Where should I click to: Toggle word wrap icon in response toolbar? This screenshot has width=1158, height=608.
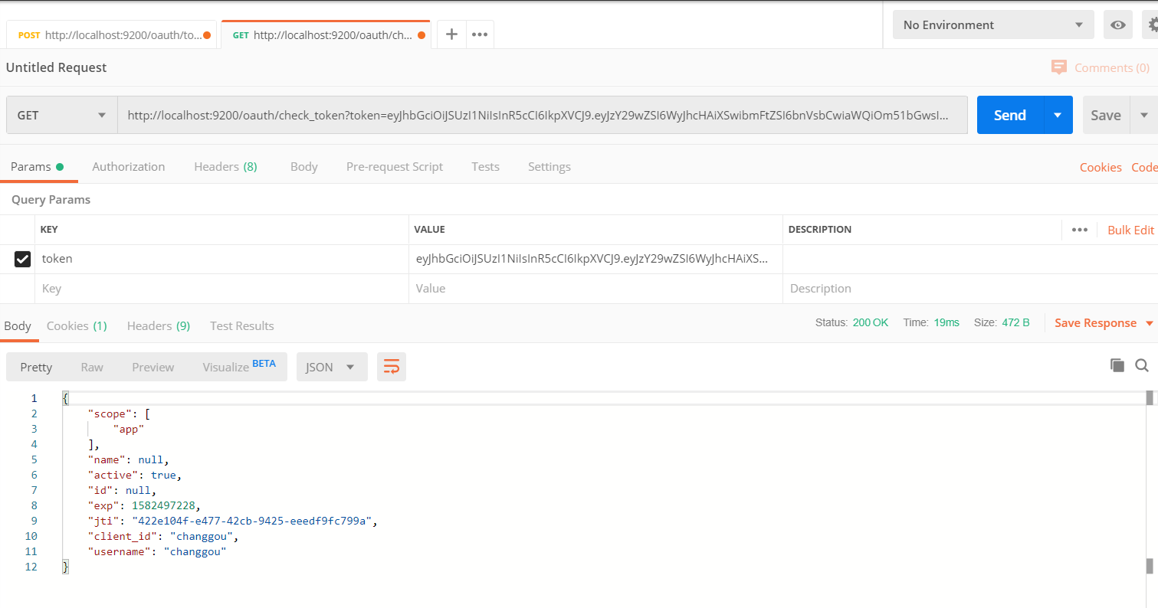[392, 367]
